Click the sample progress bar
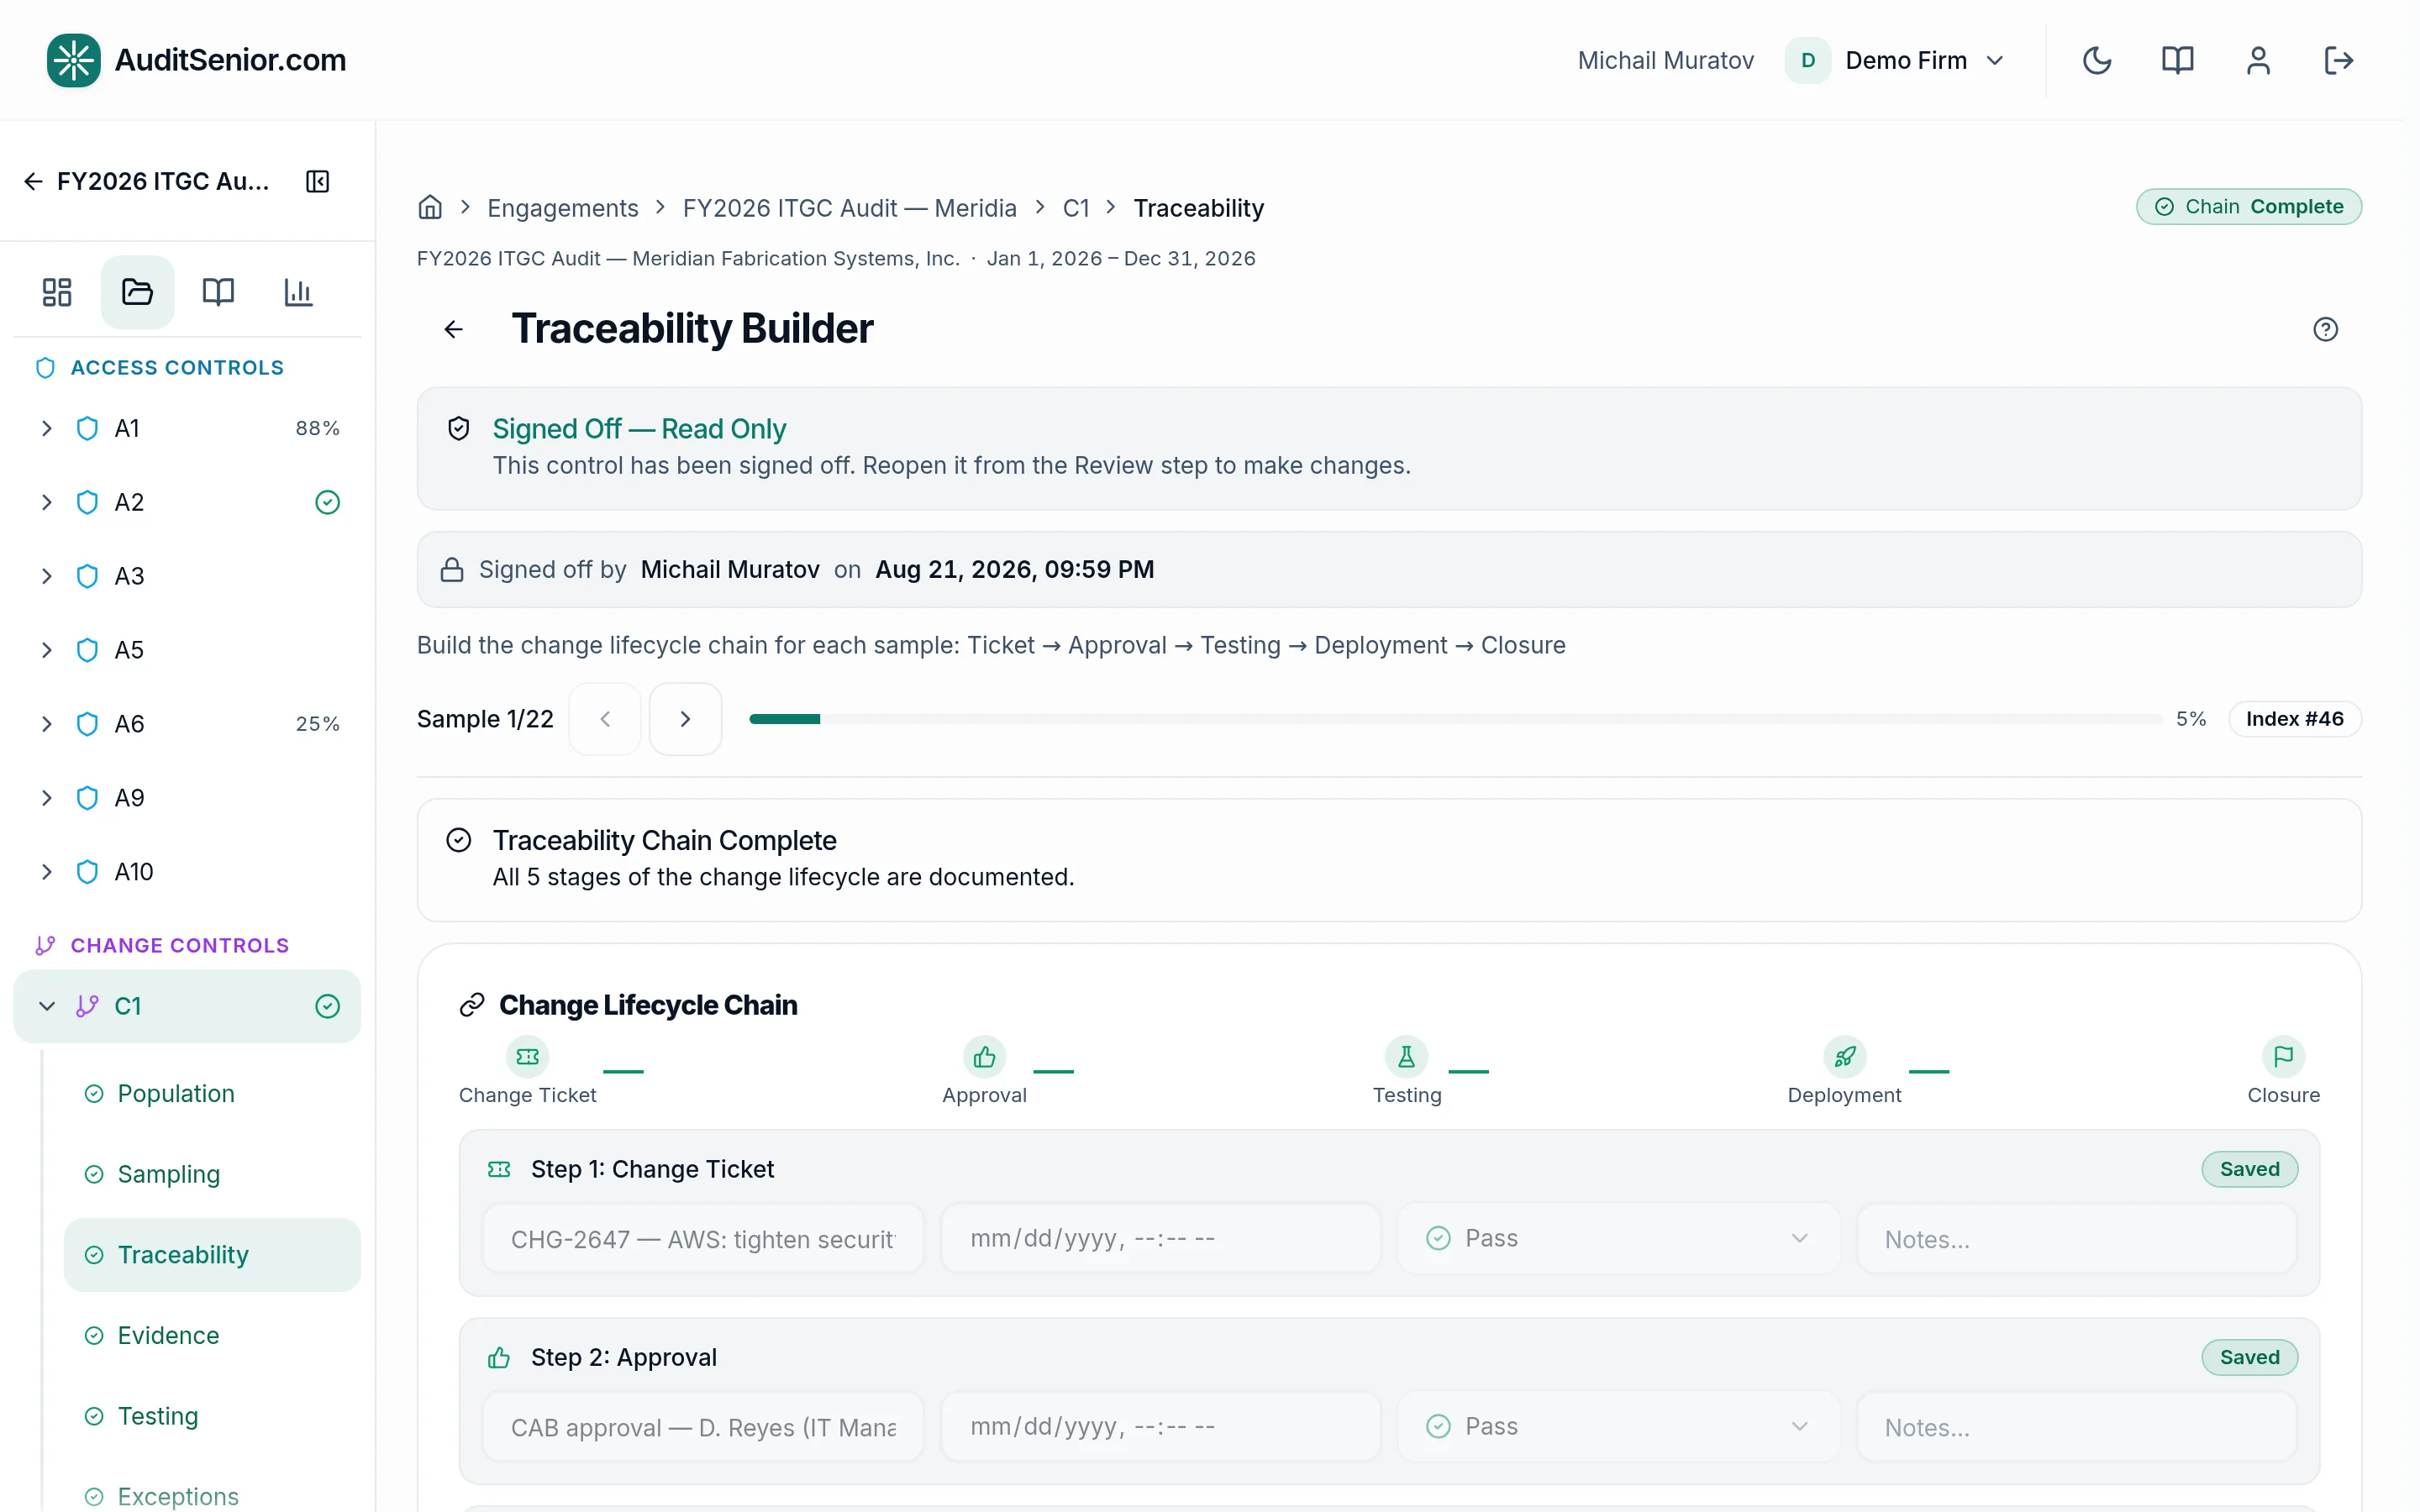 pos(1456,719)
